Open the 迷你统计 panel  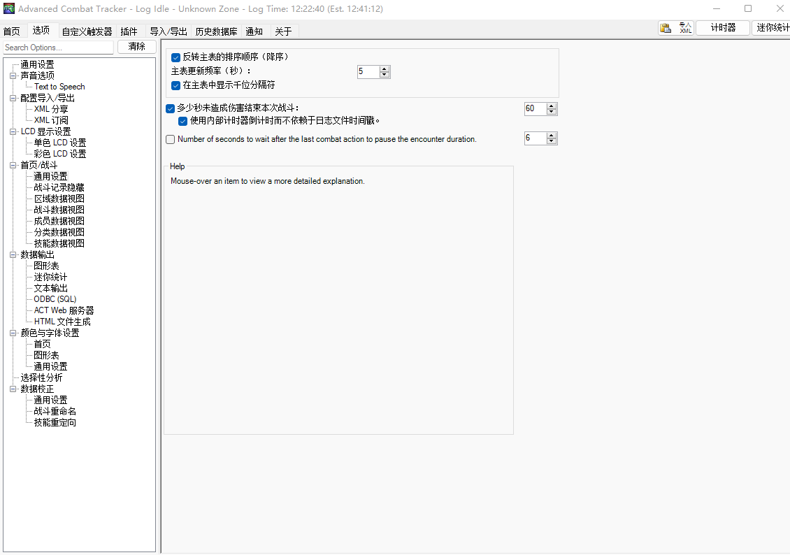click(x=773, y=28)
